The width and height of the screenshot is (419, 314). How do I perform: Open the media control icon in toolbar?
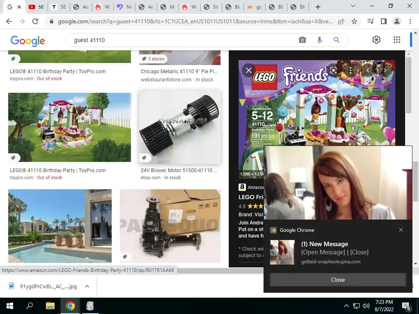point(370,21)
